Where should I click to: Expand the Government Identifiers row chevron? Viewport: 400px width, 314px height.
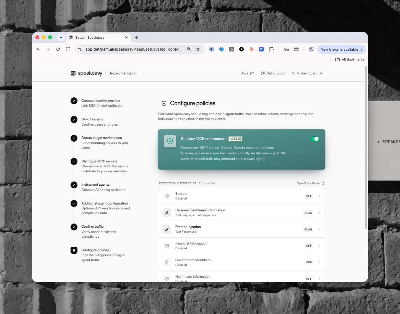click(x=319, y=262)
